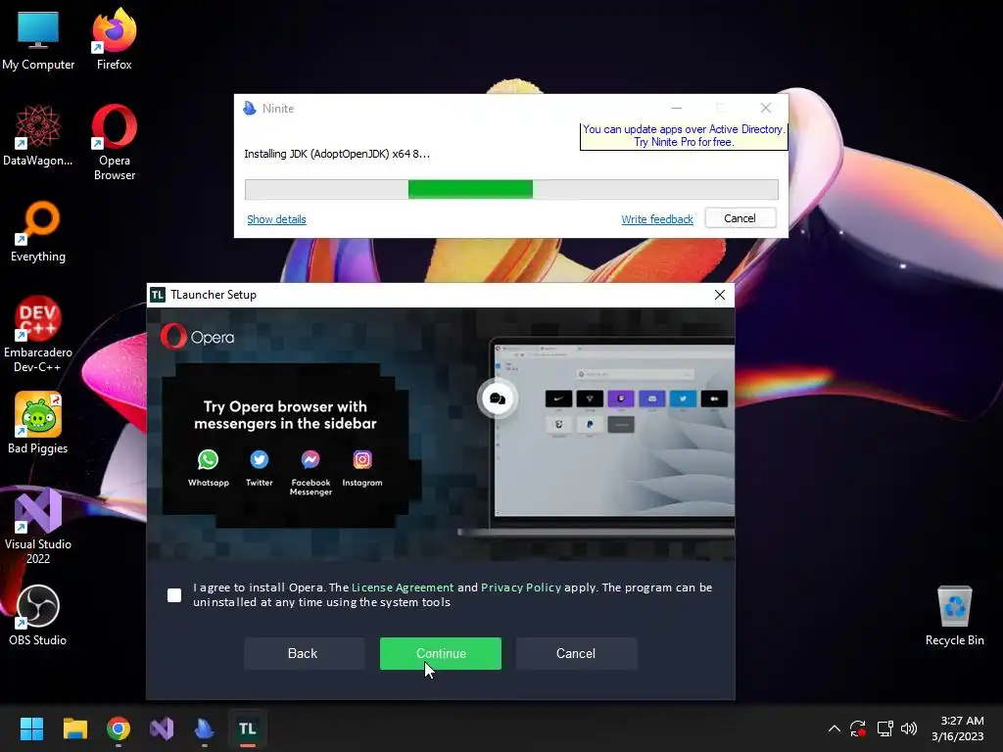
Task: Launch Firefox from the desktop
Action: click(x=114, y=38)
